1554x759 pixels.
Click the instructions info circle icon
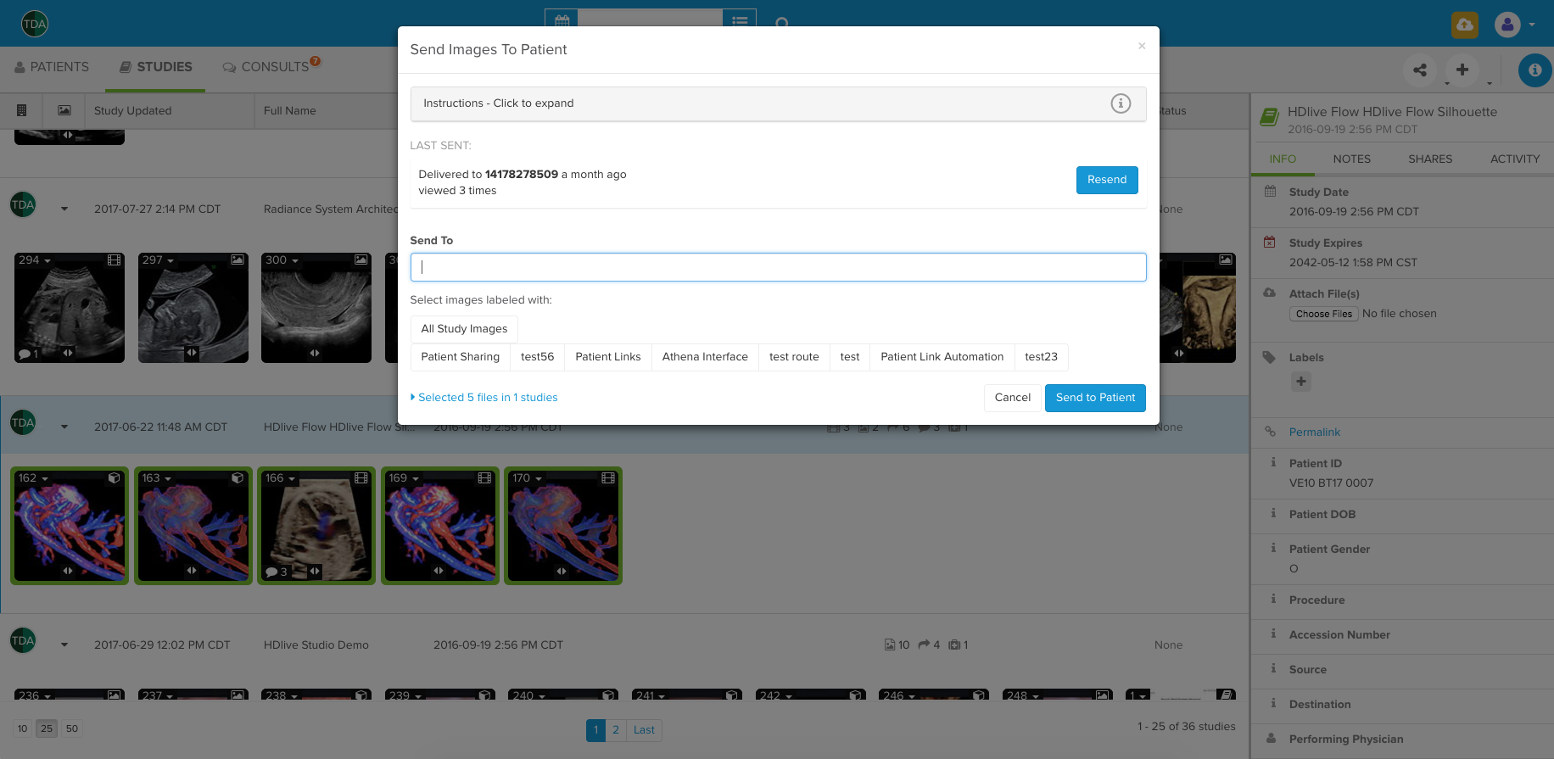click(1121, 103)
